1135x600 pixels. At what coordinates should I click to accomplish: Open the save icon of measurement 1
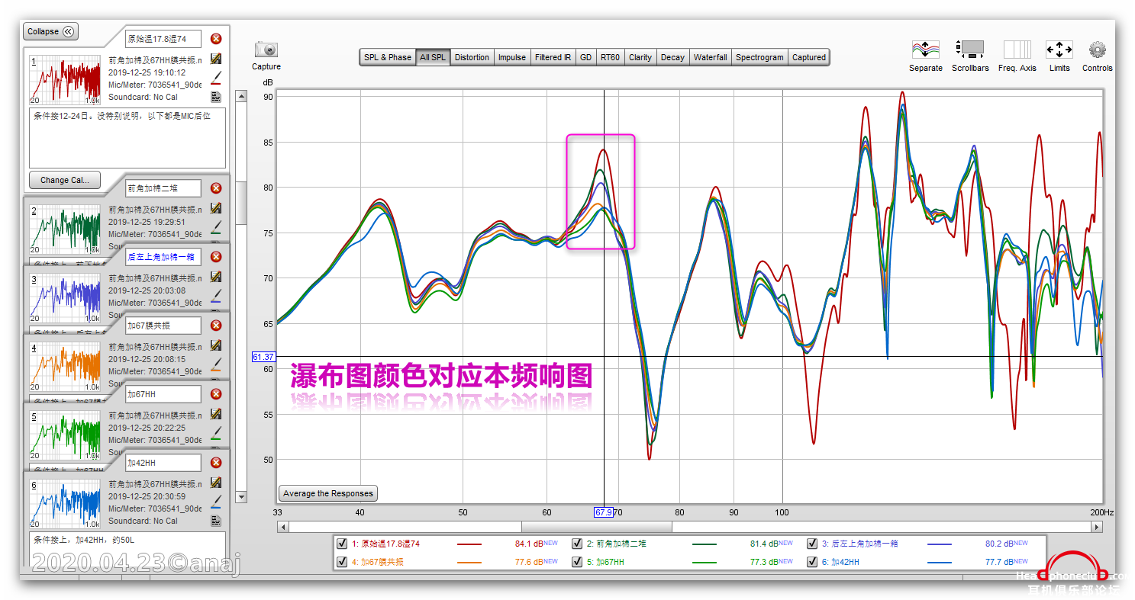point(216,59)
